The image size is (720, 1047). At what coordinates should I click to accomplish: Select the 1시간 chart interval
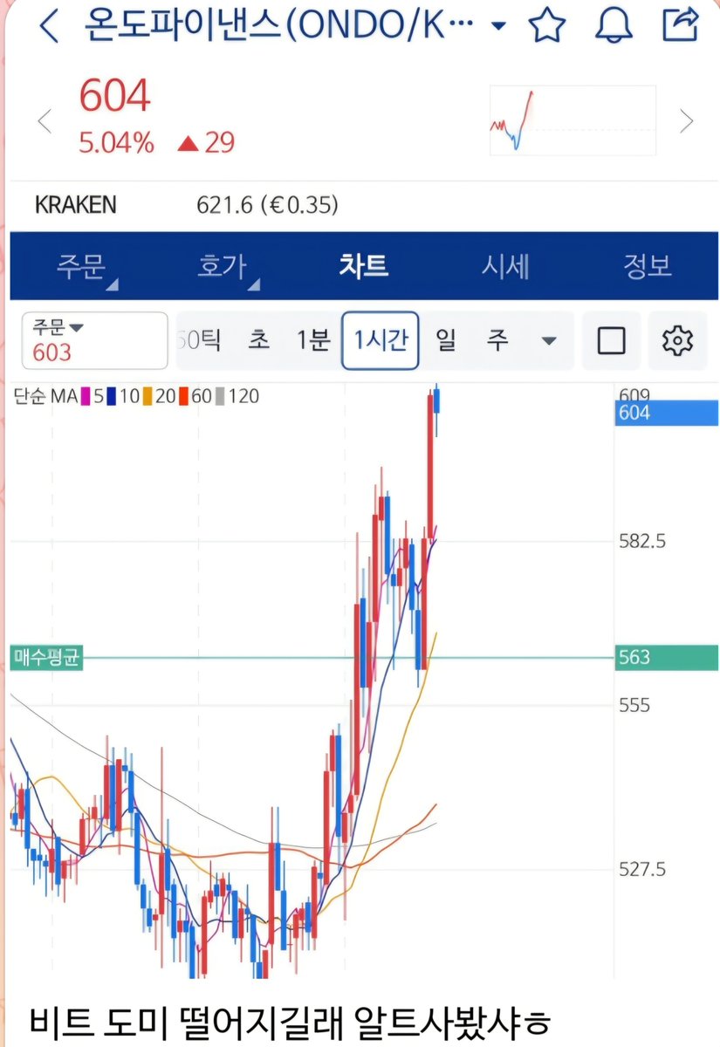click(x=381, y=340)
